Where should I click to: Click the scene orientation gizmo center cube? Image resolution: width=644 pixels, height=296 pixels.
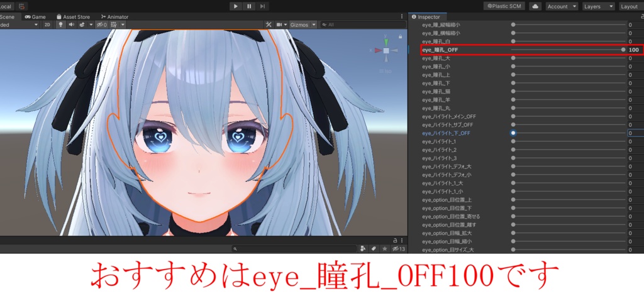point(386,50)
